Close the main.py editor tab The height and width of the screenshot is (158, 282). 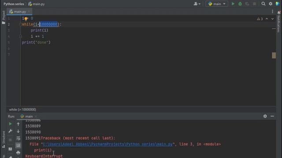pyautogui.click(x=29, y=12)
